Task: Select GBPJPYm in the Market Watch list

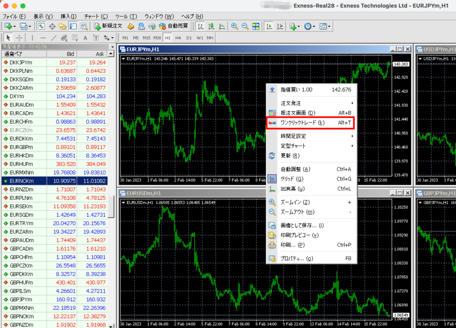Action: coord(55,300)
